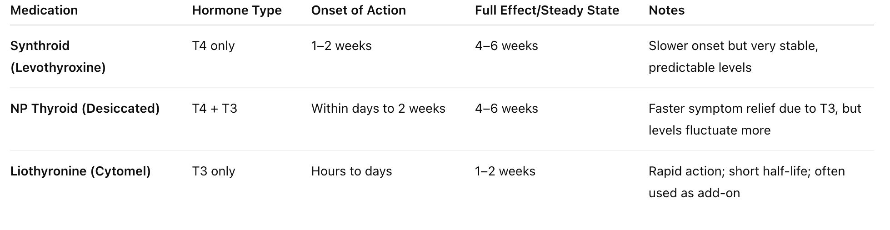Click the T4 + T3 hormone type cell
This screenshot has height=230, width=890.
215,109
